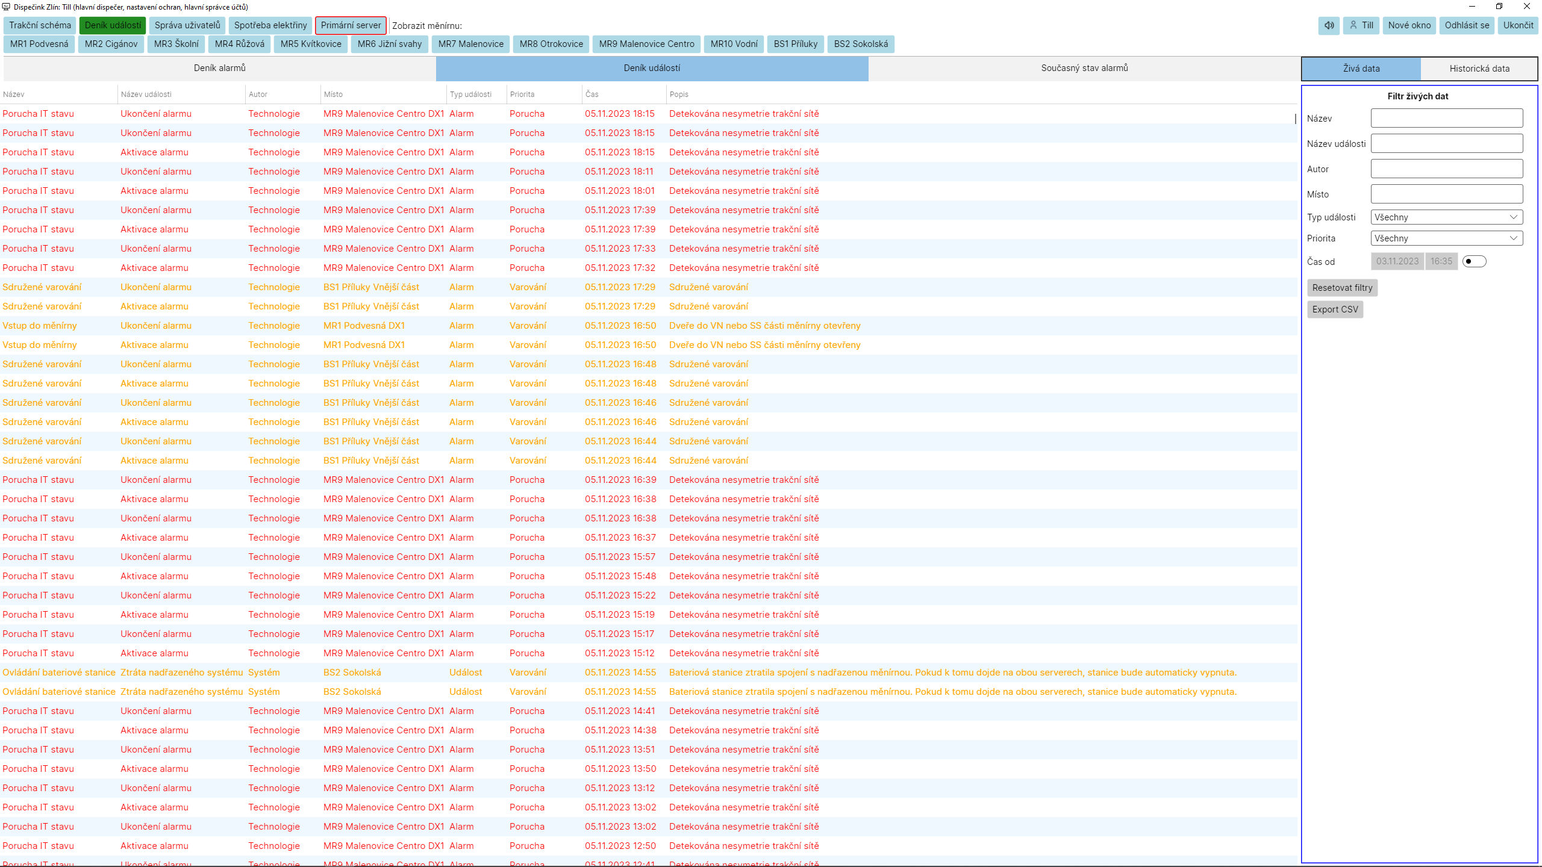Show station BS1 Příluky
This screenshot has width=1542, height=867.
(x=796, y=44)
